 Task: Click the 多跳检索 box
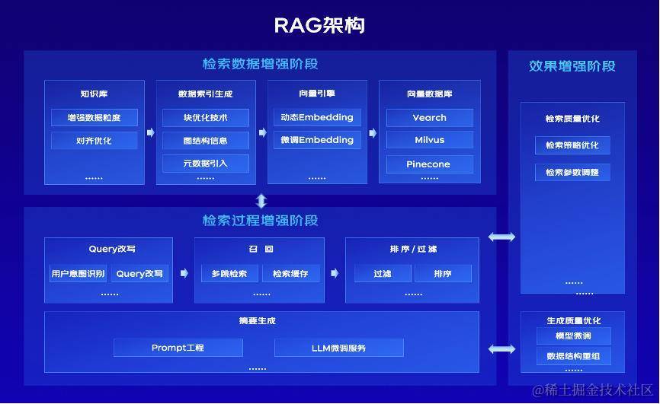click(229, 274)
